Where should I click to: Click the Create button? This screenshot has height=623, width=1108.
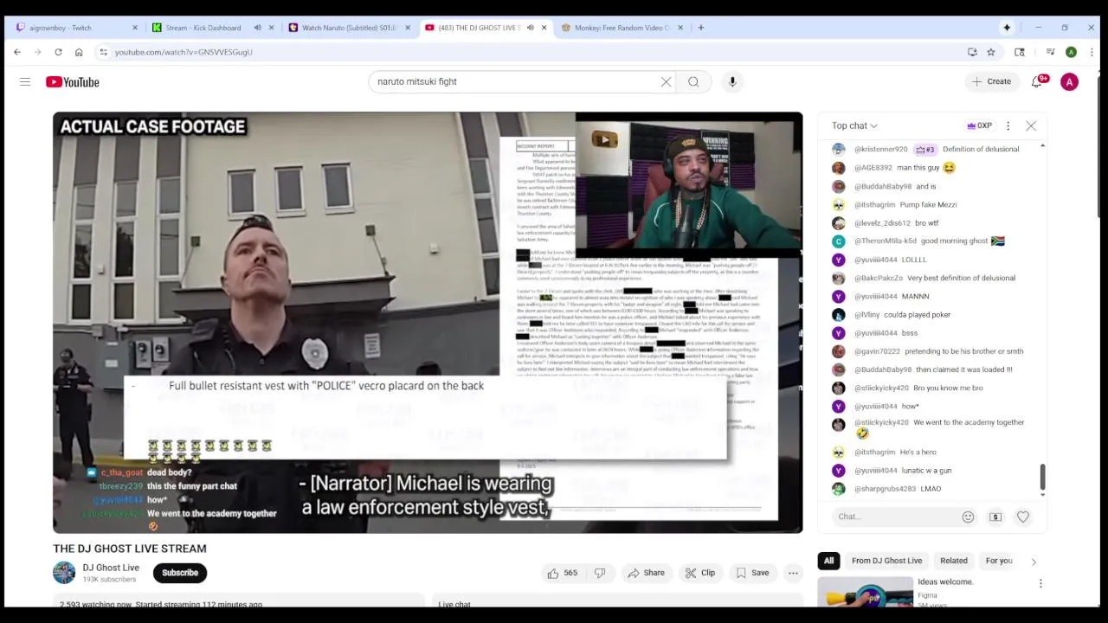point(991,81)
